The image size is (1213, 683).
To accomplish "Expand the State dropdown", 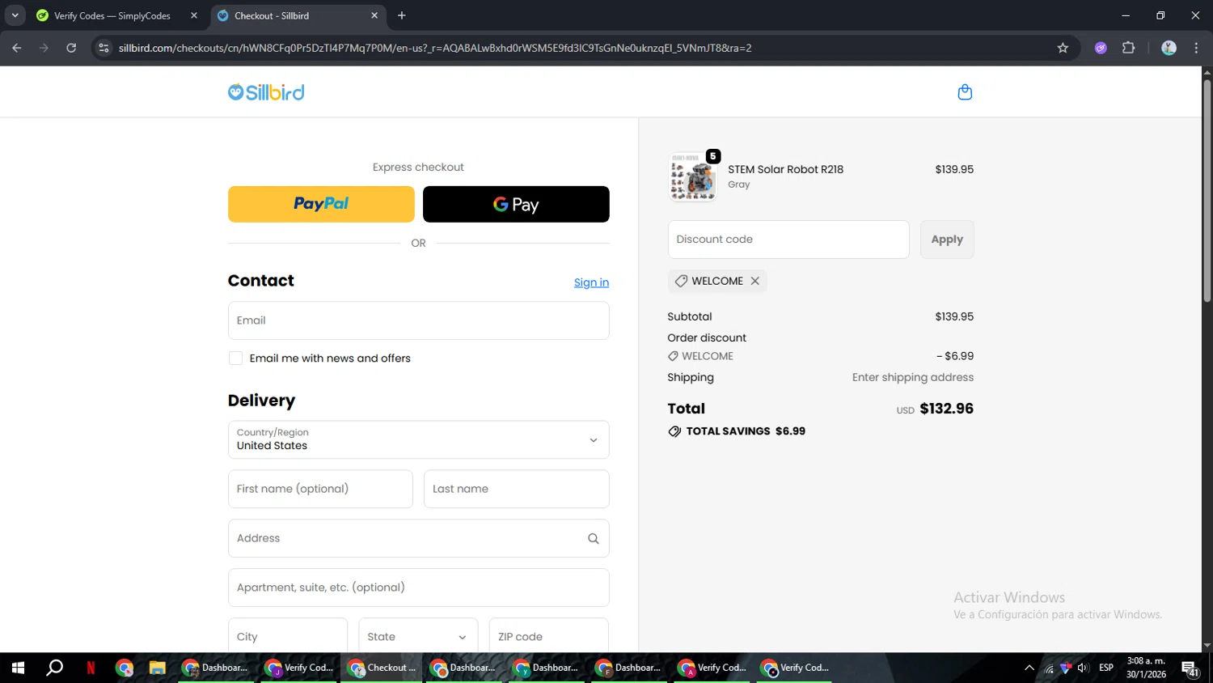I will click(418, 636).
